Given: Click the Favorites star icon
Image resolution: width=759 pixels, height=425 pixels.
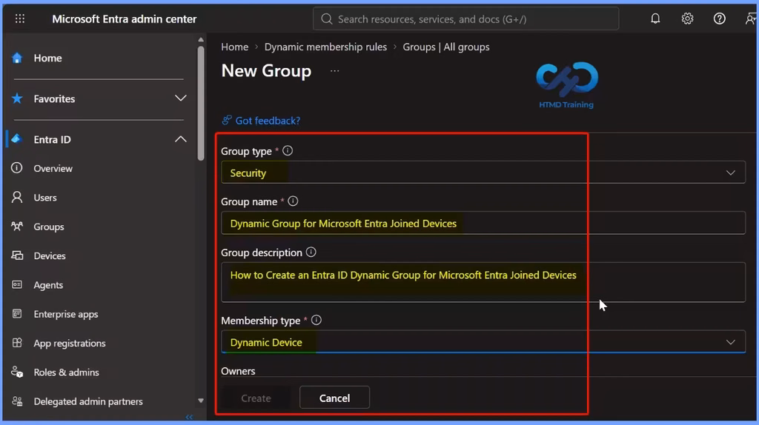Looking at the screenshot, I should [17, 98].
